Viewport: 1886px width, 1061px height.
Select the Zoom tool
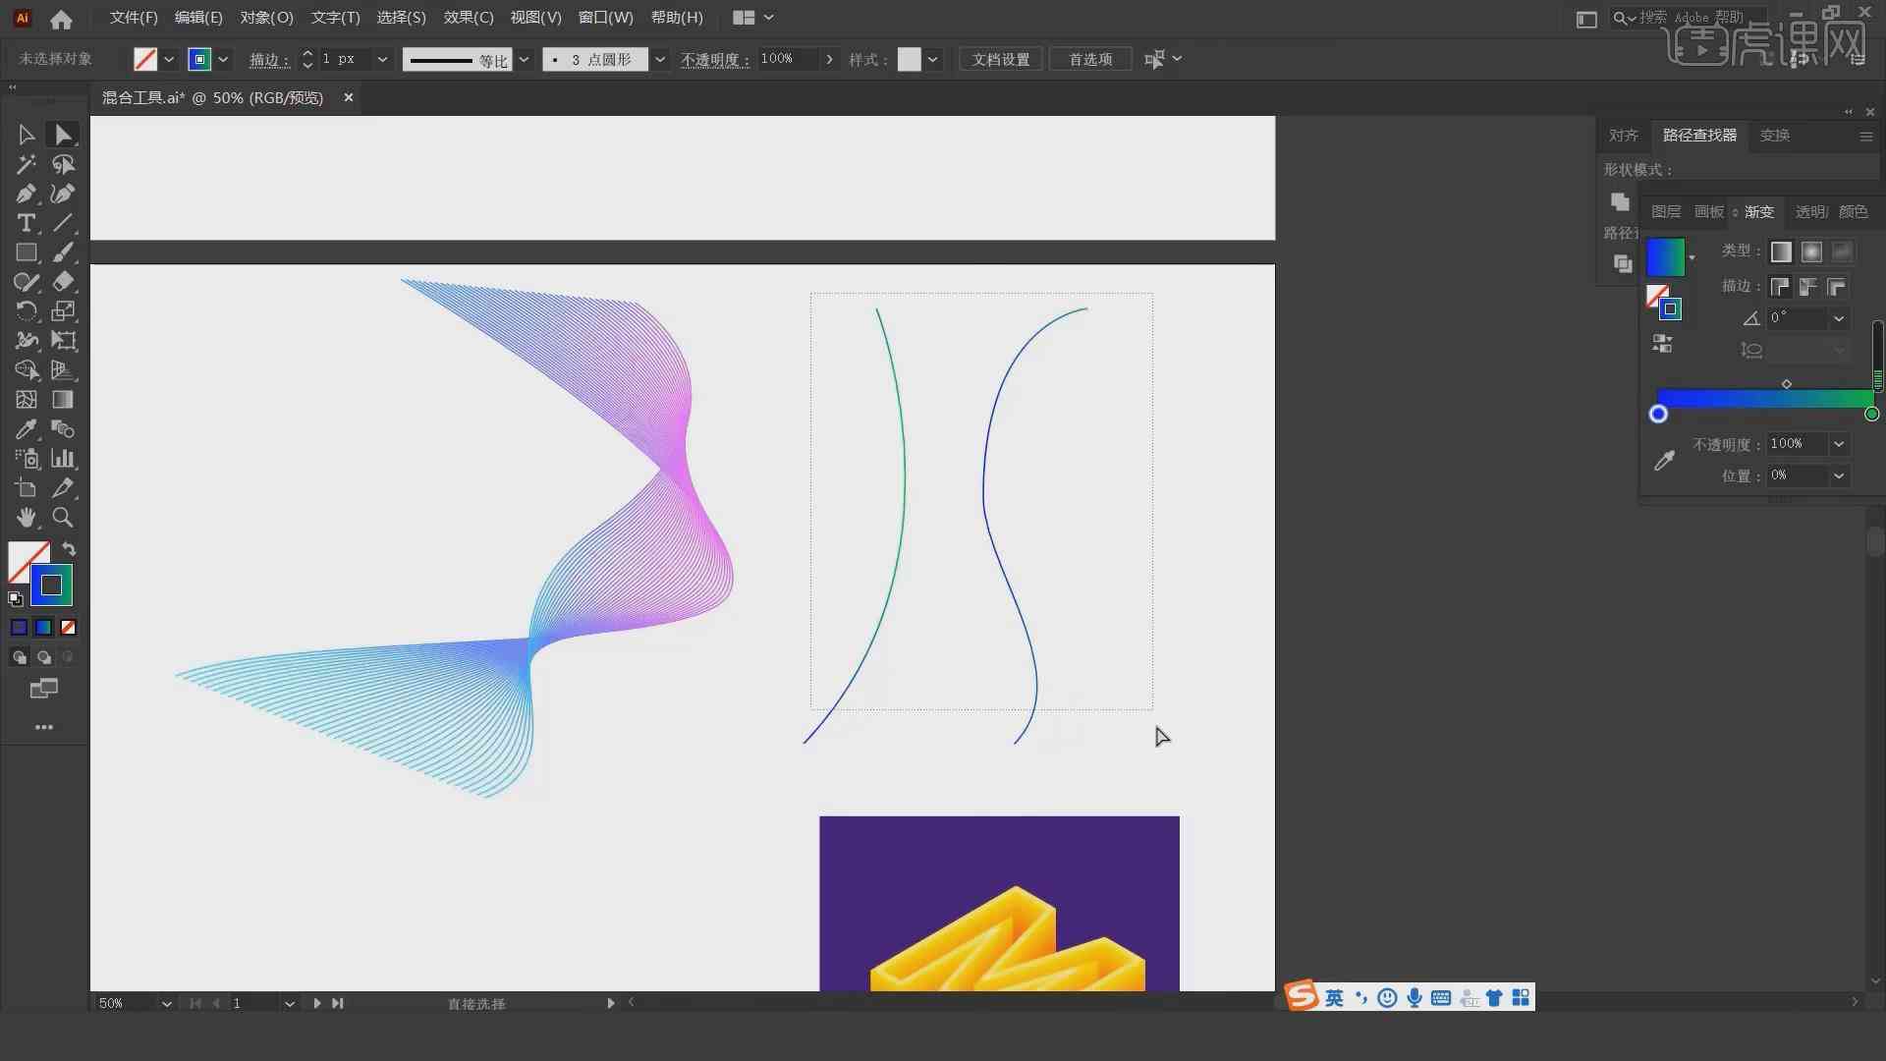pos(63,518)
